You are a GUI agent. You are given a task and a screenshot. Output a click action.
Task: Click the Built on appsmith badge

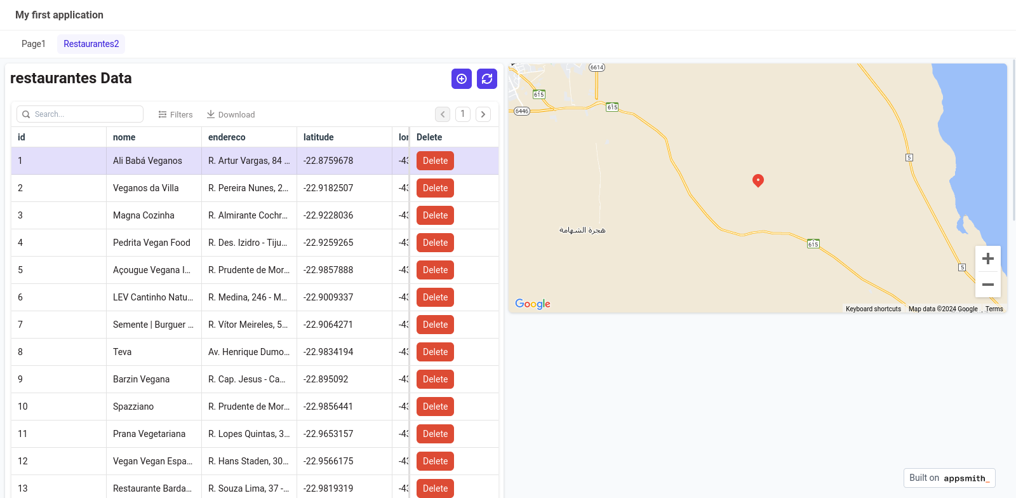[949, 478]
